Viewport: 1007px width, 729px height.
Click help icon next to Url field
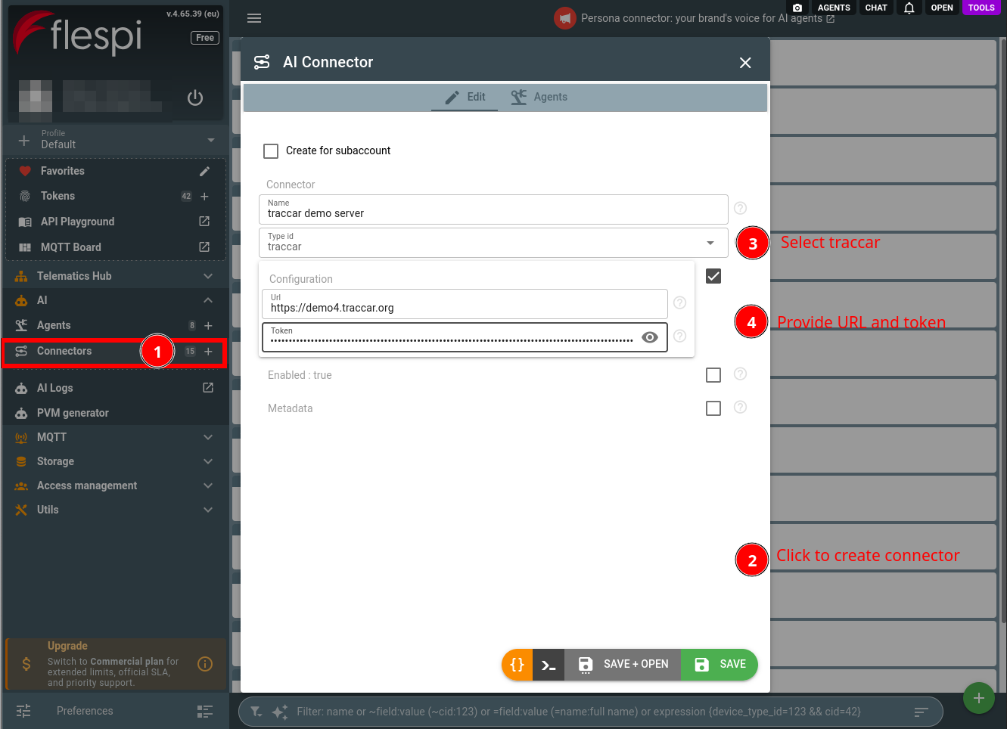click(x=680, y=302)
